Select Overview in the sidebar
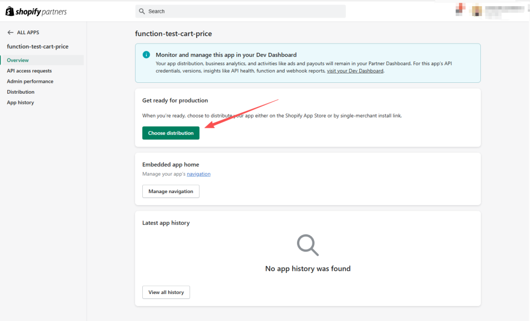 (x=18, y=60)
